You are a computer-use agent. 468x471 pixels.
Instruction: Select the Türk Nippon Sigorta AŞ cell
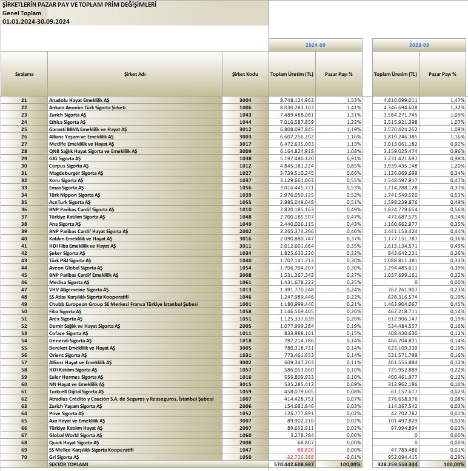pyautogui.click(x=135, y=195)
